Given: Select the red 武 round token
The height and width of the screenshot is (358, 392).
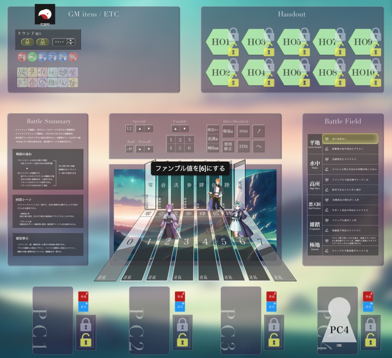Looking at the screenshot, I should (x=22, y=57).
